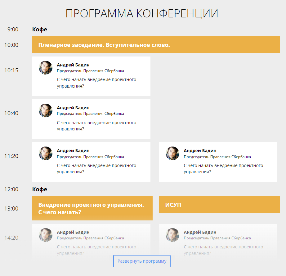Viewport: 286px width, 276px height.
Task: Open the talk title in the right 11:20 card
Action: tap(223, 168)
